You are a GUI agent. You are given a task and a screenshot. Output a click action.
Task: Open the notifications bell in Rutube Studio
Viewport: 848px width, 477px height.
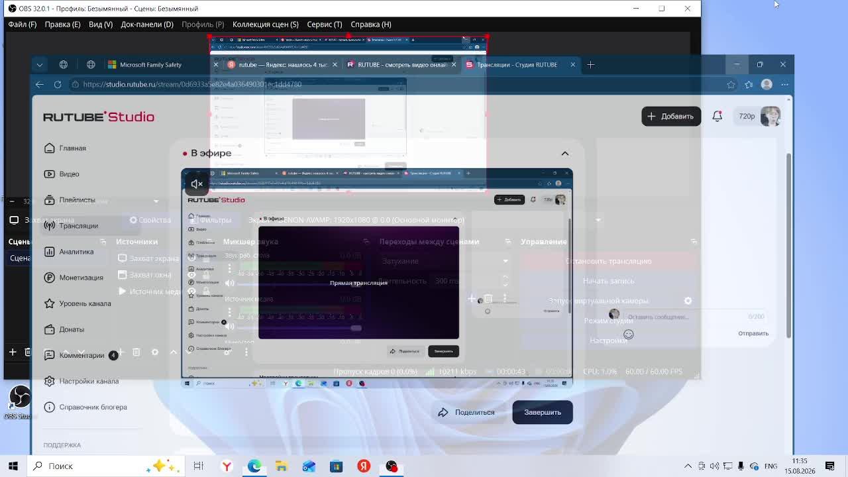tap(717, 117)
